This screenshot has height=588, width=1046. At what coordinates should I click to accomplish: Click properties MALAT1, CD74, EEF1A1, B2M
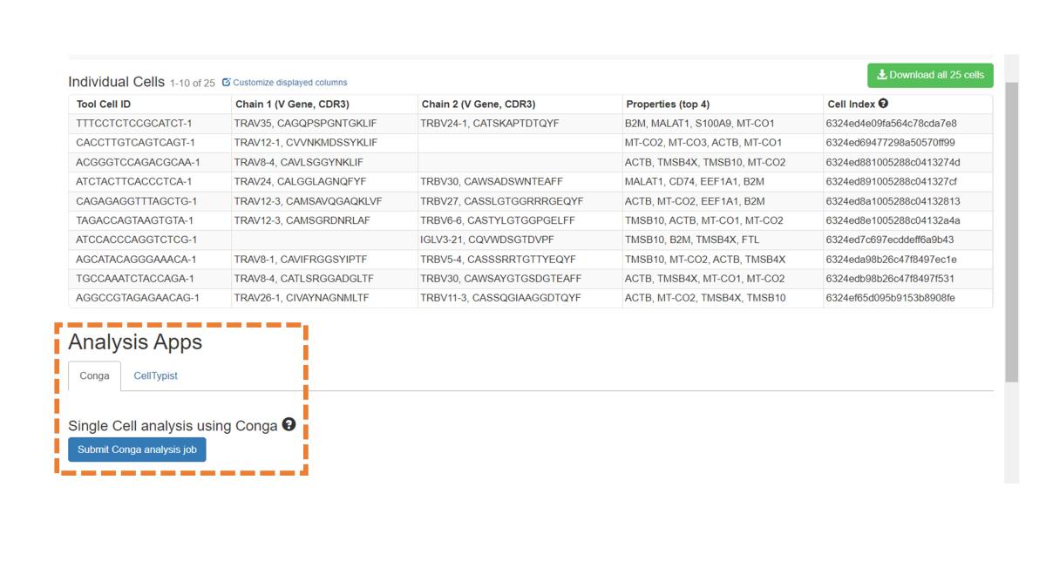pyautogui.click(x=694, y=182)
